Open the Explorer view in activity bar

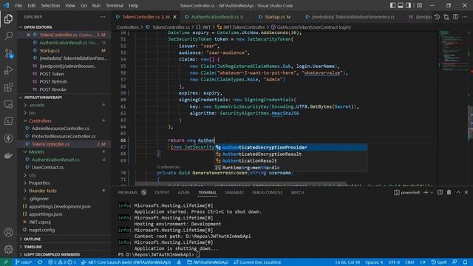[x=8, y=18]
